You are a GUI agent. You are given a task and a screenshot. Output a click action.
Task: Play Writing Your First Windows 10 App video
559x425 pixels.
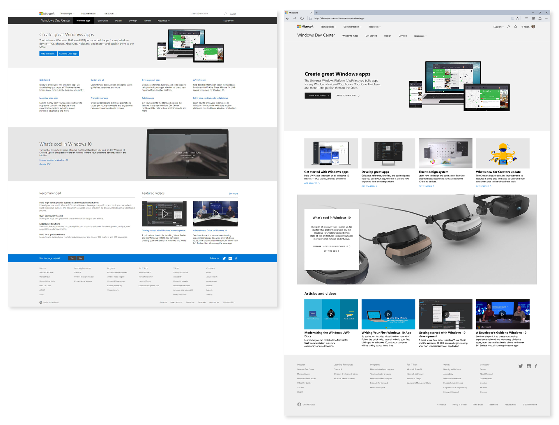[388, 314]
